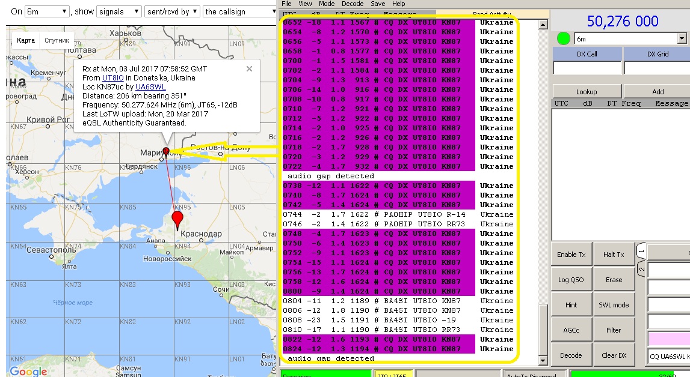
Task: Select decode row 0804 BA4SI UT8IO KN87
Action: click(x=398, y=301)
